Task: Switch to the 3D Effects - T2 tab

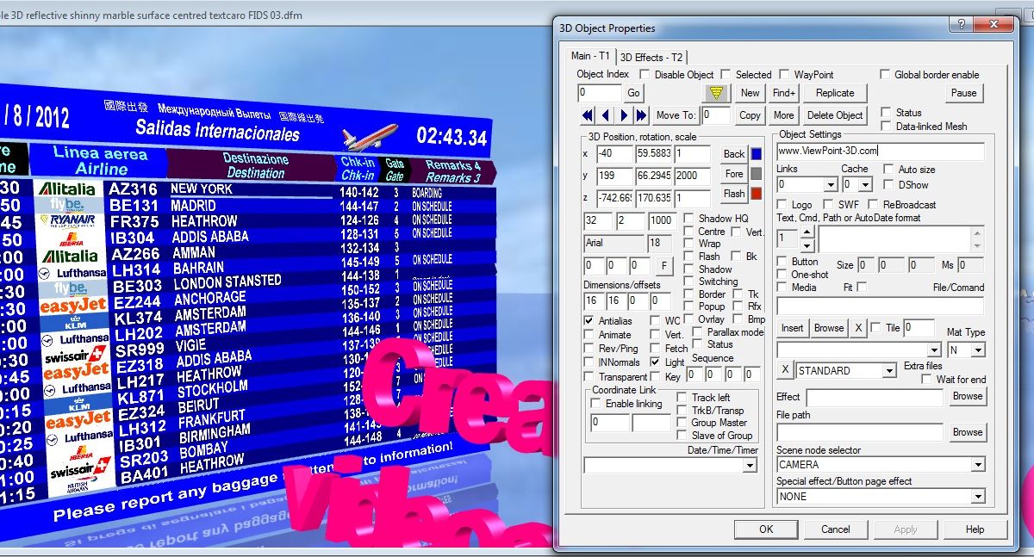Action: [x=651, y=58]
